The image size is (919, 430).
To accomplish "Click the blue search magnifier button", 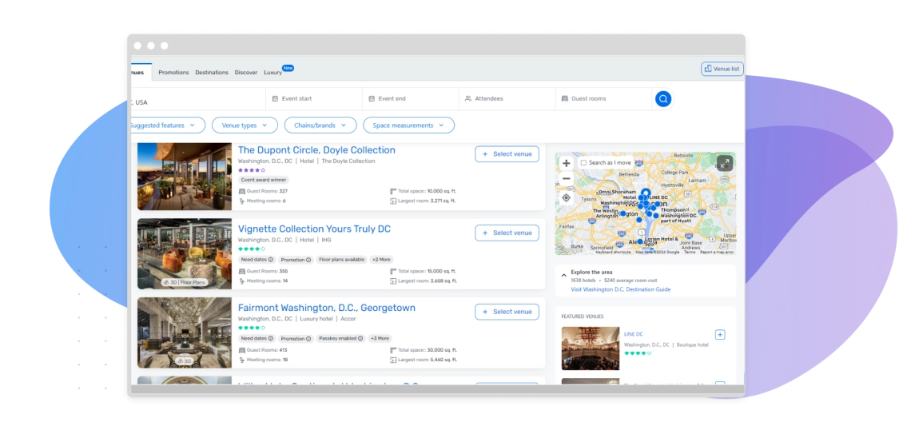I will pyautogui.click(x=662, y=99).
